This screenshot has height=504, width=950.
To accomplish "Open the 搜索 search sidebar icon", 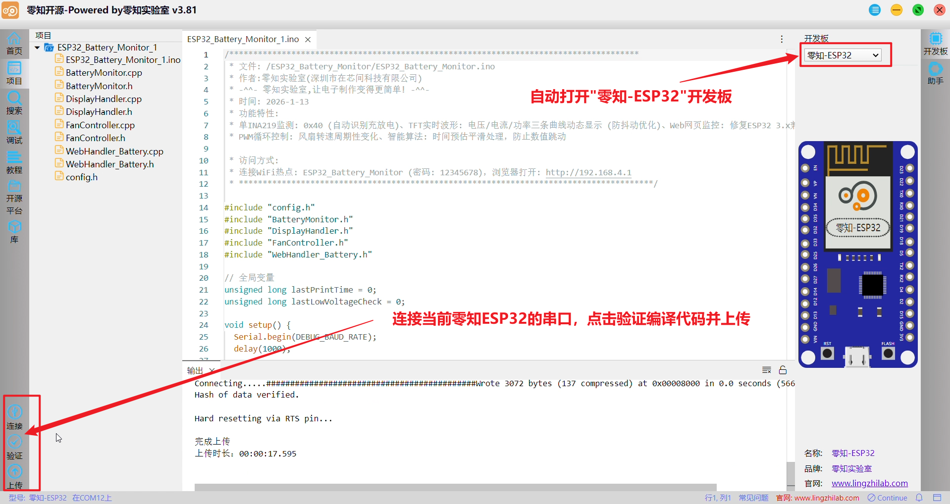I will (x=14, y=103).
